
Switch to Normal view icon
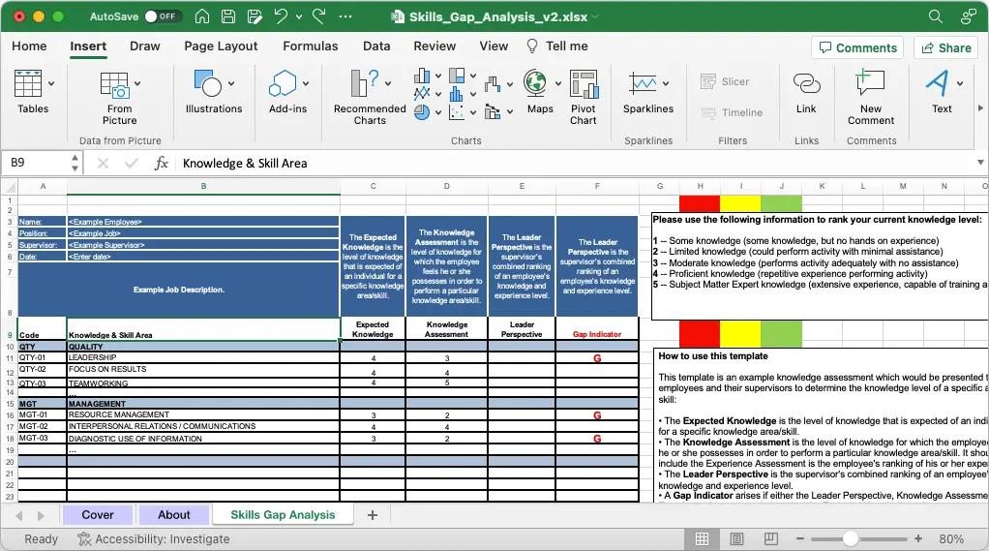point(702,539)
